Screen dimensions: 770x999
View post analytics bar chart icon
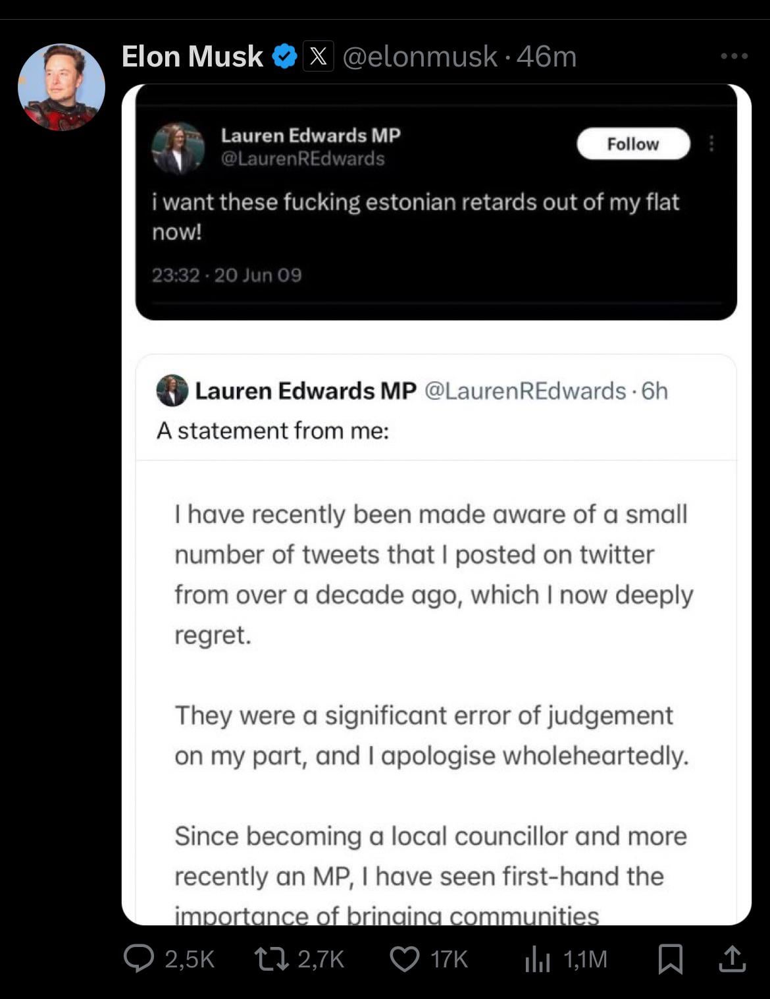(537, 959)
